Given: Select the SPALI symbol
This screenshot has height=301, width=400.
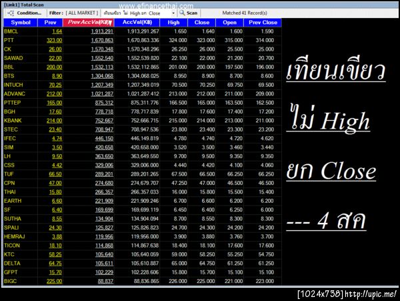Looking at the screenshot, I should [x=11, y=228].
